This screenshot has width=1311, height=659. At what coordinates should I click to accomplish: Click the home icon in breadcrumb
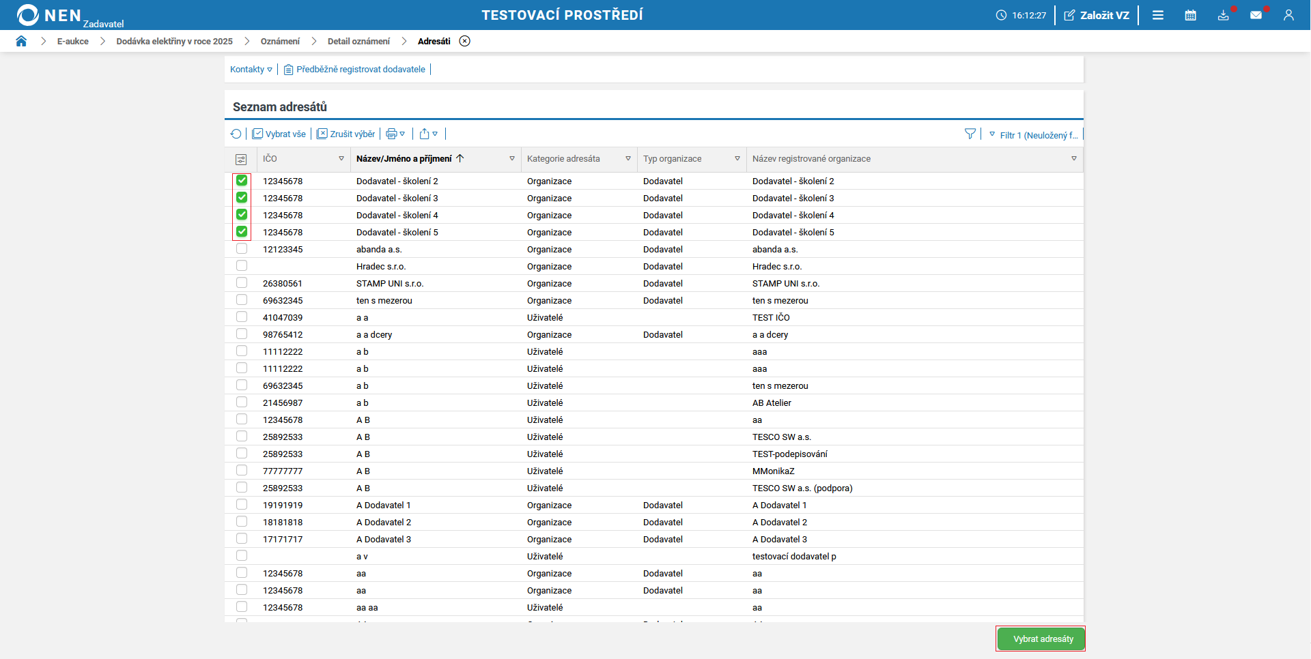point(21,41)
